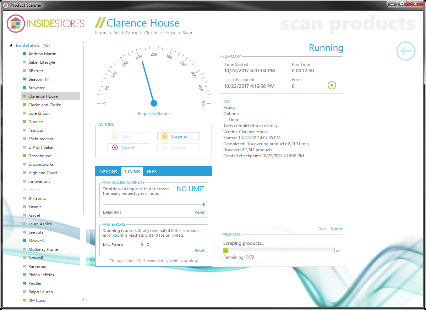Choose Kravet from the list
The image size is (426, 310).
click(34, 215)
